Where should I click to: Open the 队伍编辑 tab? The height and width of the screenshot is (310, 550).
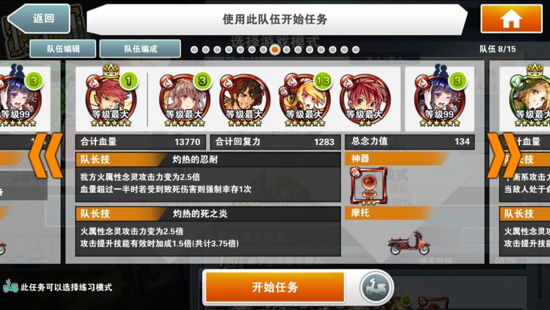[x=63, y=49]
